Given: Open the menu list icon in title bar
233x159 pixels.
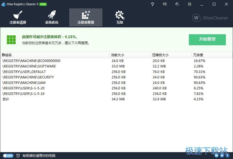Looking at the screenshot, I should coord(189,4).
